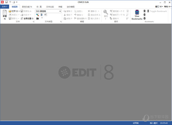Expand the 保存 S dropdown arrow
Screen dimensions: 172x125
(x=19, y=18)
